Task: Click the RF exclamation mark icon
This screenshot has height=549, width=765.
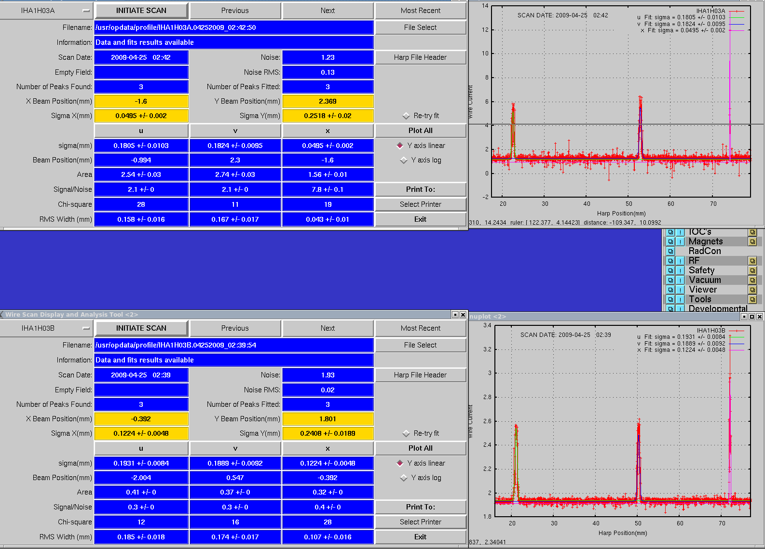Action: click(680, 261)
